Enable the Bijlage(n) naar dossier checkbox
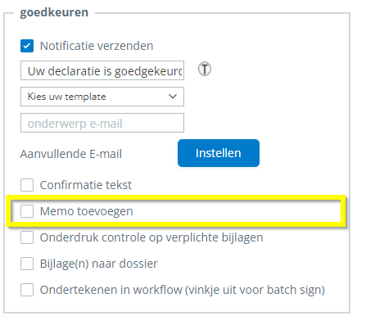 click(27, 264)
